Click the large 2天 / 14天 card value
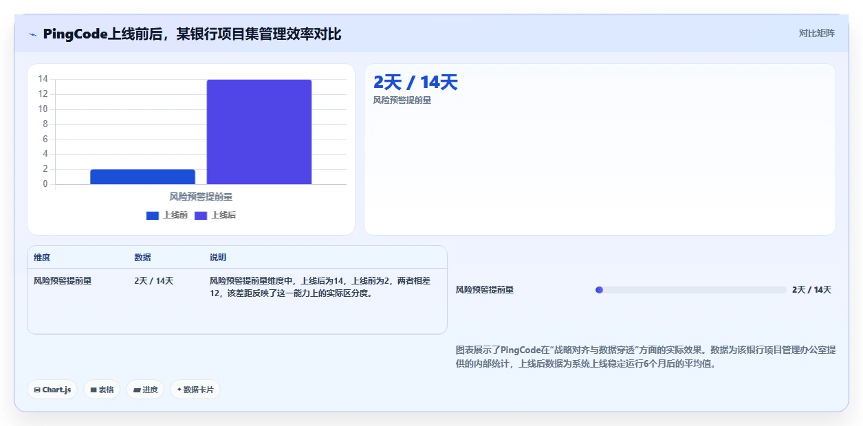 [415, 82]
